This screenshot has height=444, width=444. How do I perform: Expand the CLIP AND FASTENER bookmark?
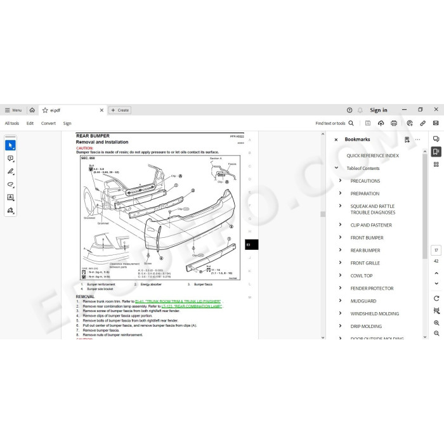click(341, 225)
